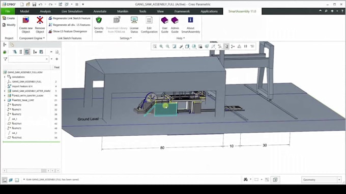This screenshot has height=194, width=346.
Task: Switch to the Annotate tab
Action: coord(100,11)
